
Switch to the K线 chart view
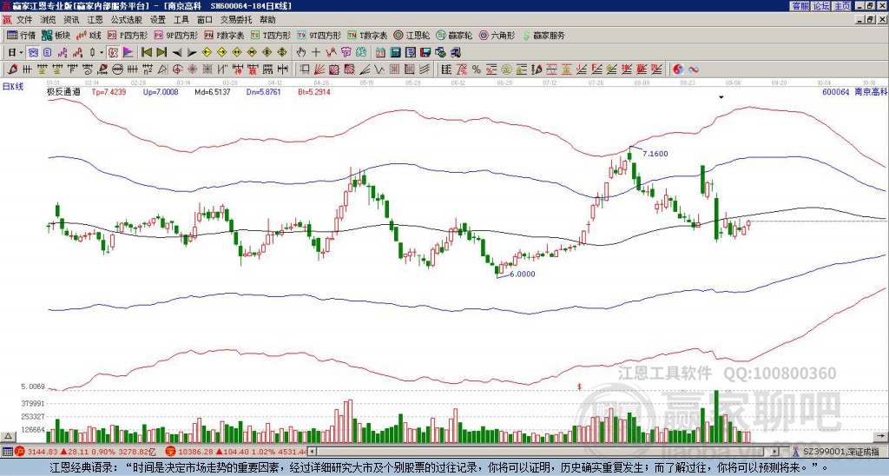click(x=89, y=35)
